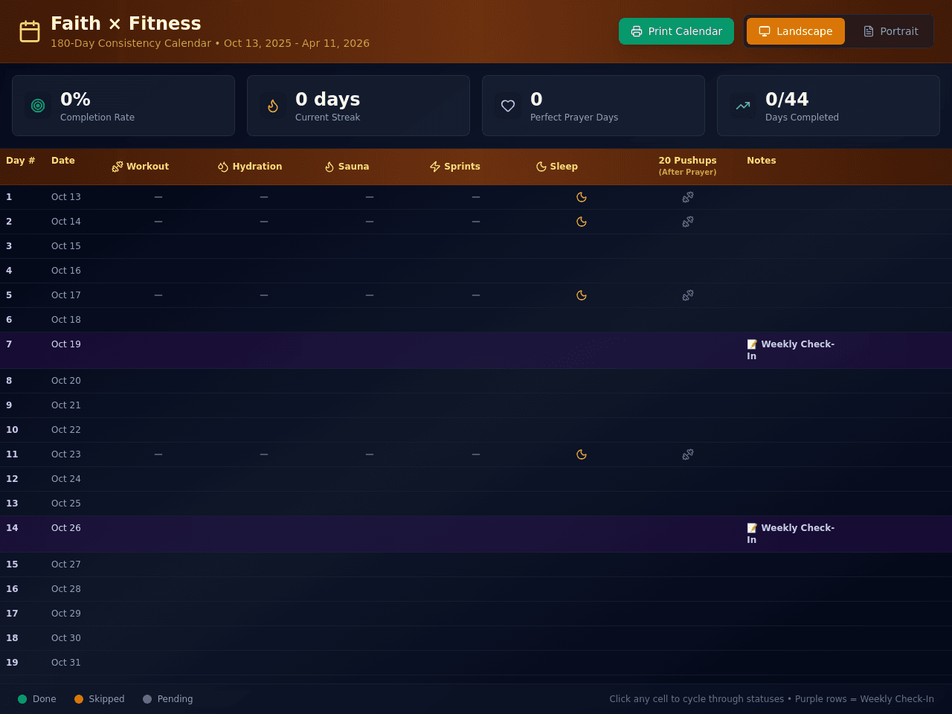The height and width of the screenshot is (714, 952).
Task: Cycle the Oct 14 Workout status cell
Action: pos(158,222)
